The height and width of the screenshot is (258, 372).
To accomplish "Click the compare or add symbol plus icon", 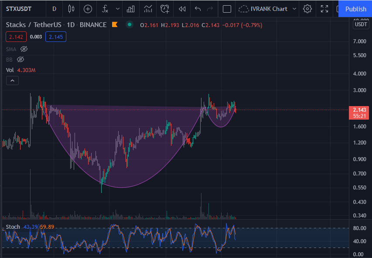I will click(88, 9).
